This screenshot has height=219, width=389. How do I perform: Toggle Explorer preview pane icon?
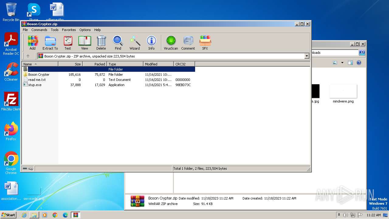(x=350, y=63)
